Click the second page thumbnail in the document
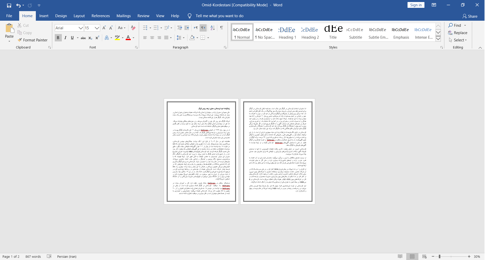This screenshot has height=260, width=485. point(278,151)
